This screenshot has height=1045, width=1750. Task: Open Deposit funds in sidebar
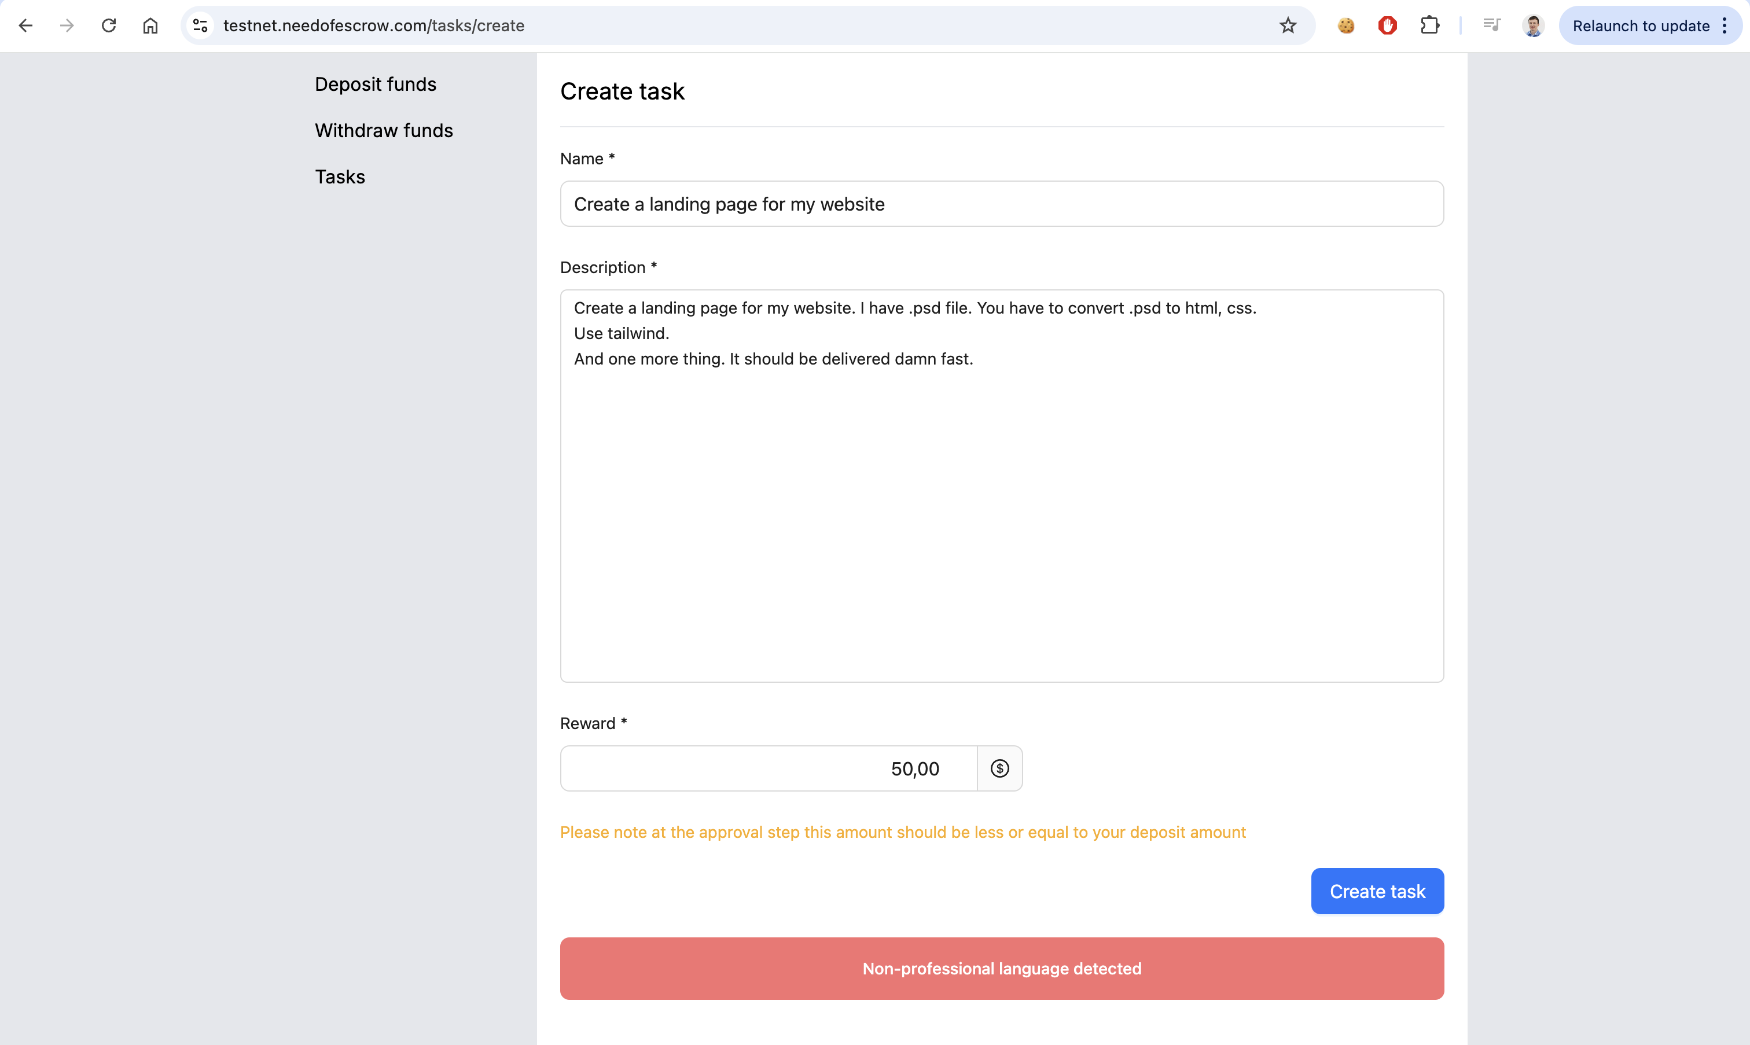376,84
